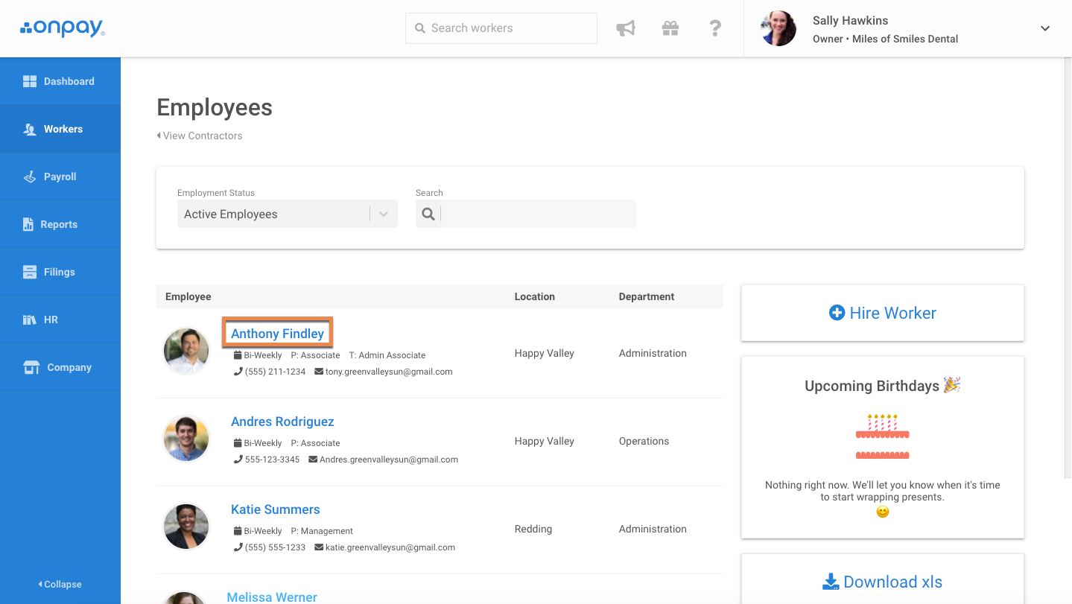Focus the Search workers field
The width and height of the screenshot is (1072, 604).
click(x=501, y=28)
